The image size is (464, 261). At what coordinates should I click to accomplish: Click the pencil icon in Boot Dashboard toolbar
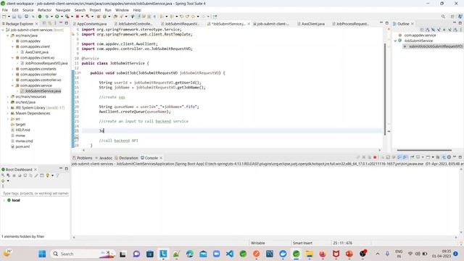point(36,175)
